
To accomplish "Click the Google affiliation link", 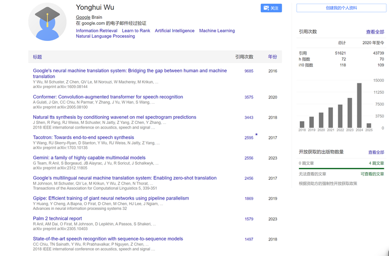I will [x=83, y=17].
